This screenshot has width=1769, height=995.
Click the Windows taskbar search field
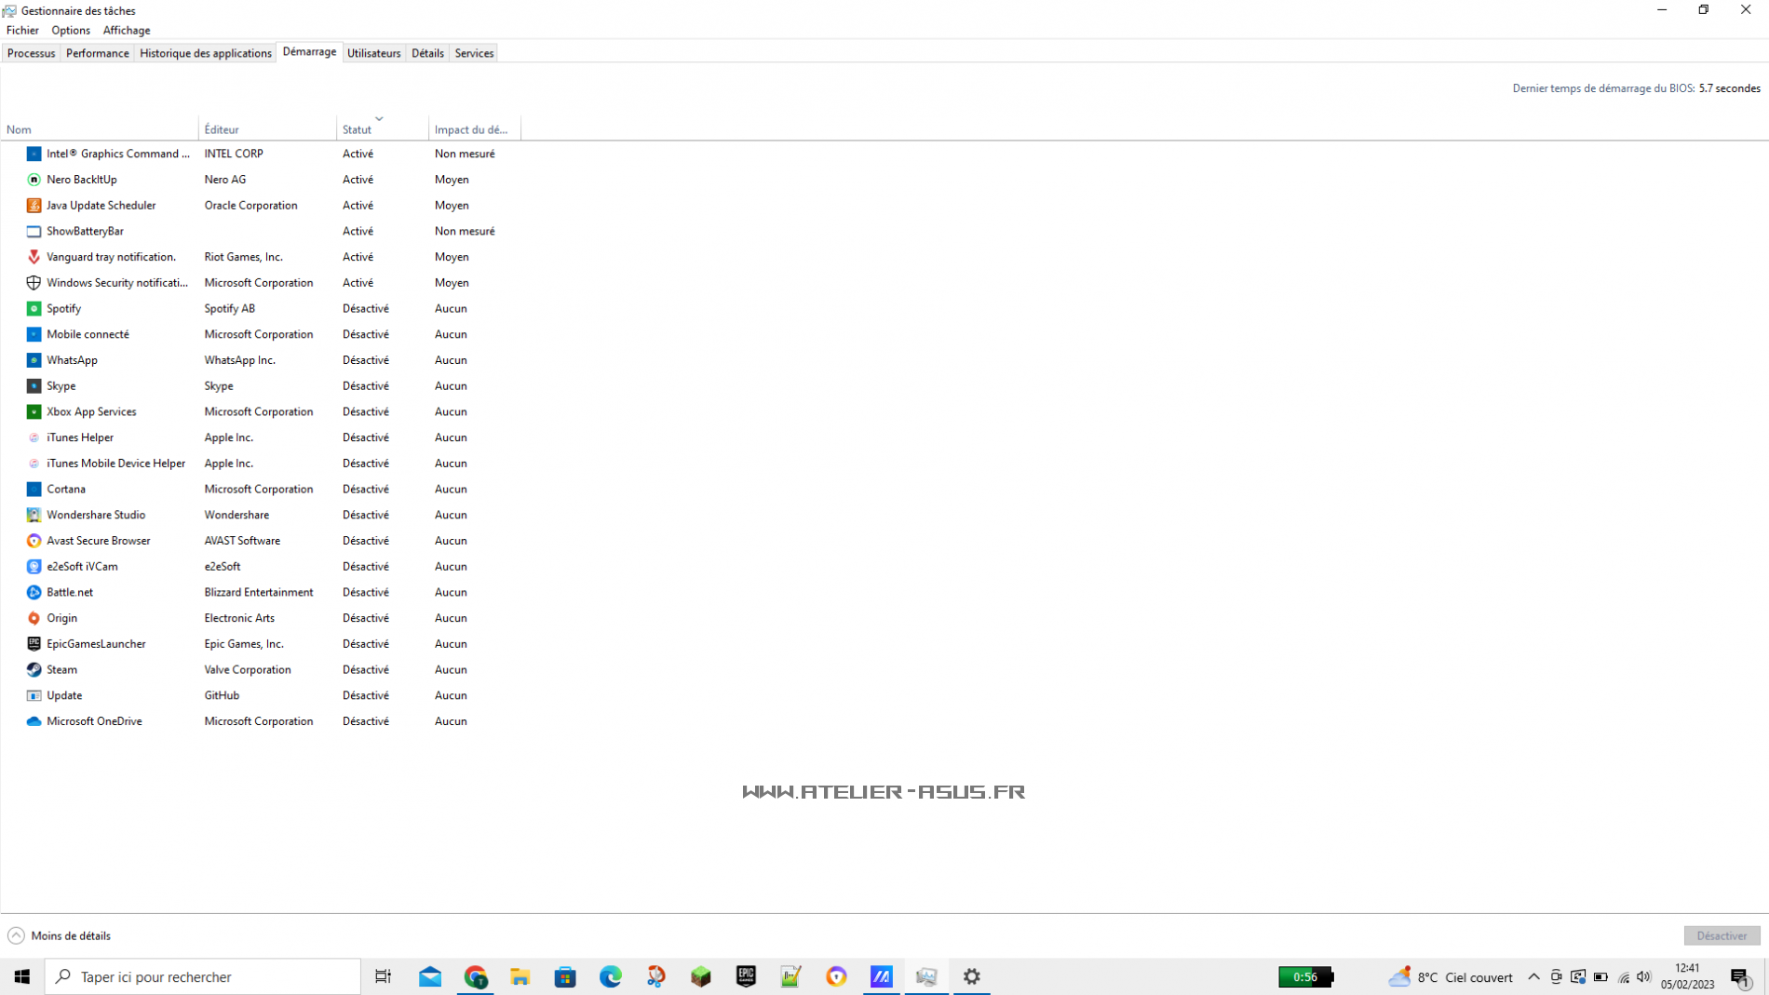click(203, 976)
